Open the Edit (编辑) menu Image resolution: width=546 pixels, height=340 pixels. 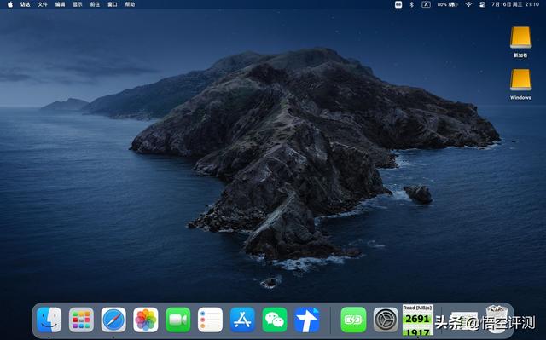[x=60, y=4]
